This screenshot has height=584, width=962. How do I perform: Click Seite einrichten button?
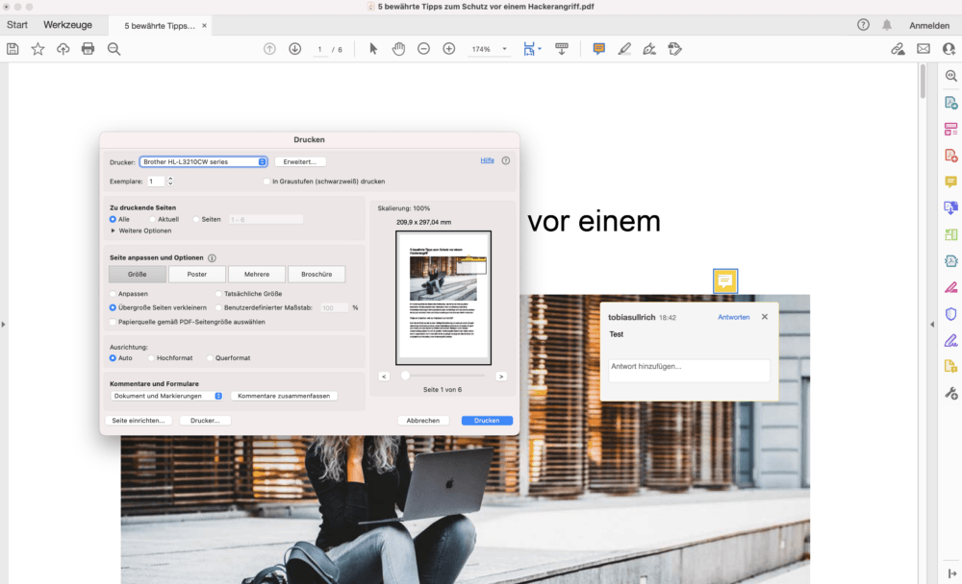tap(138, 421)
